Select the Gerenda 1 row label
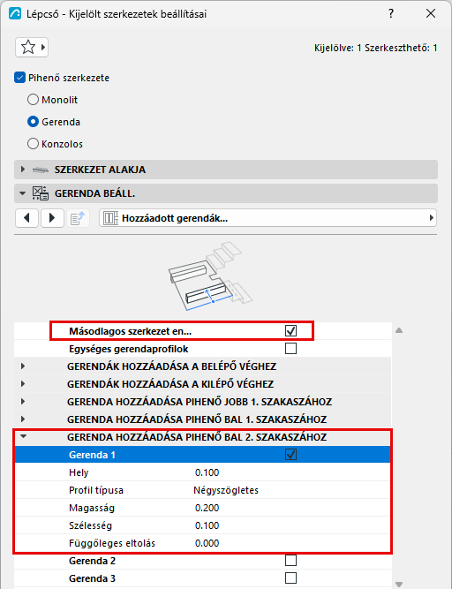452x589 pixels. pos(92,455)
